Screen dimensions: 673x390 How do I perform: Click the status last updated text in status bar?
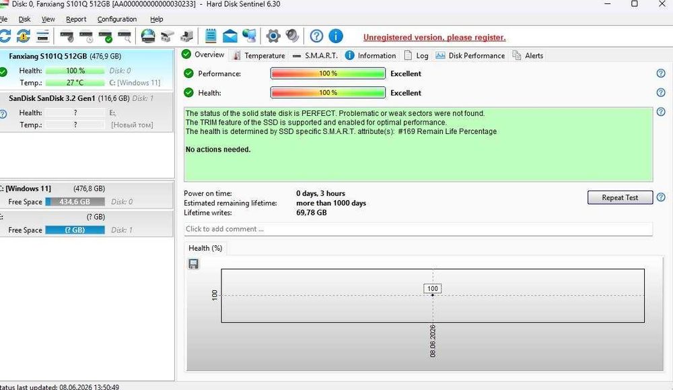60,387
